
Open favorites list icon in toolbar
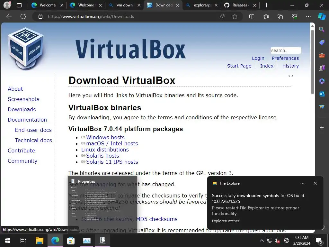[x=266, y=16]
